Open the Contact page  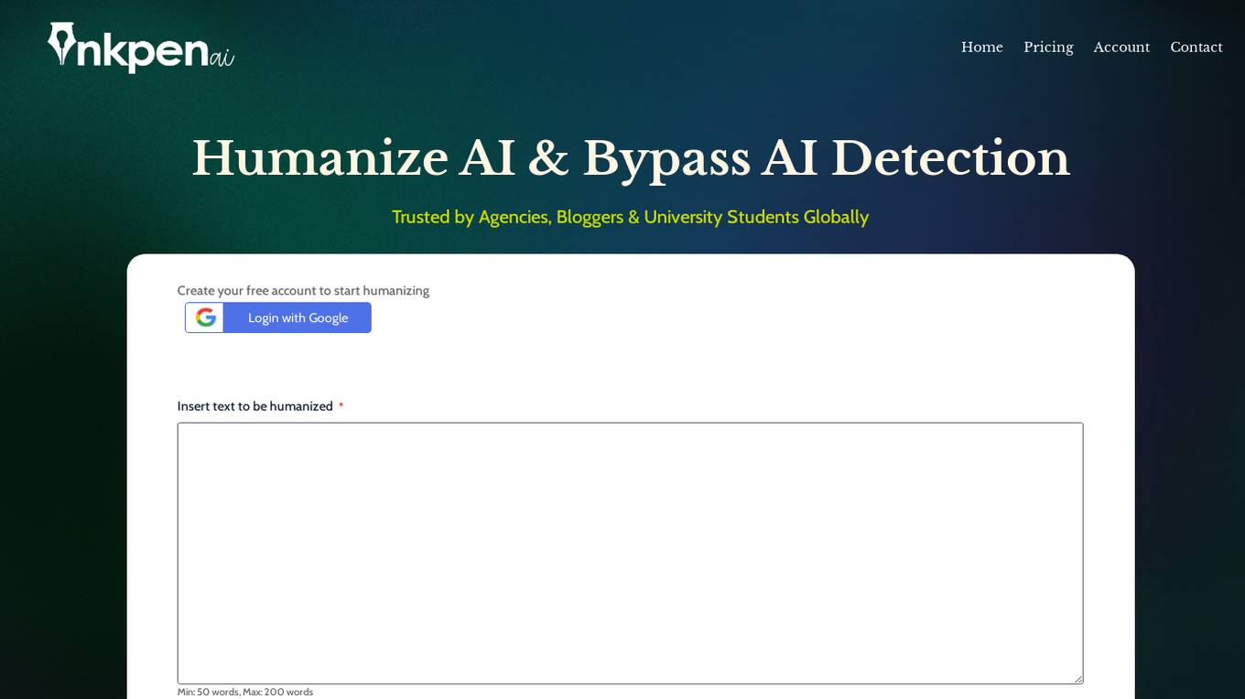1196,47
